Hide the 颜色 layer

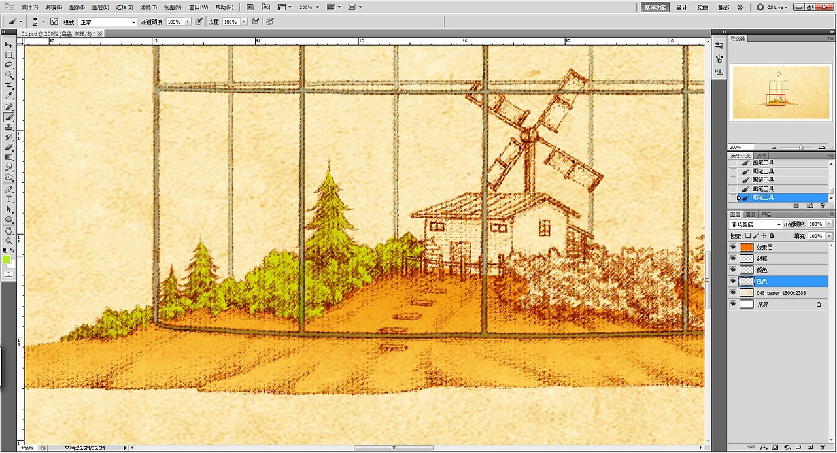coord(732,270)
